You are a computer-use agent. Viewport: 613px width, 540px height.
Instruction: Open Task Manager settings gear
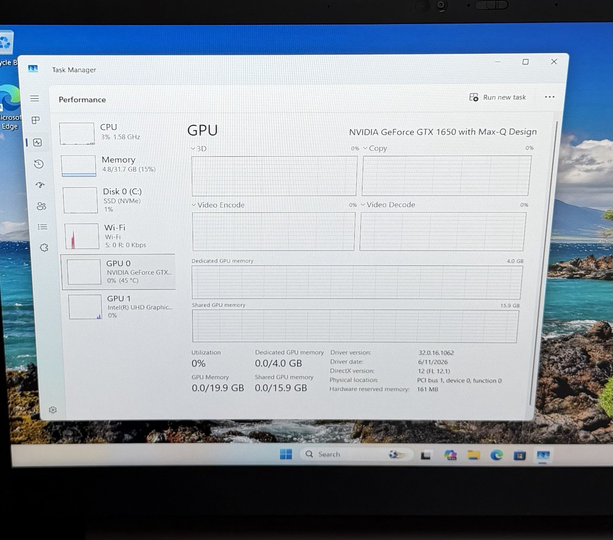coord(53,410)
